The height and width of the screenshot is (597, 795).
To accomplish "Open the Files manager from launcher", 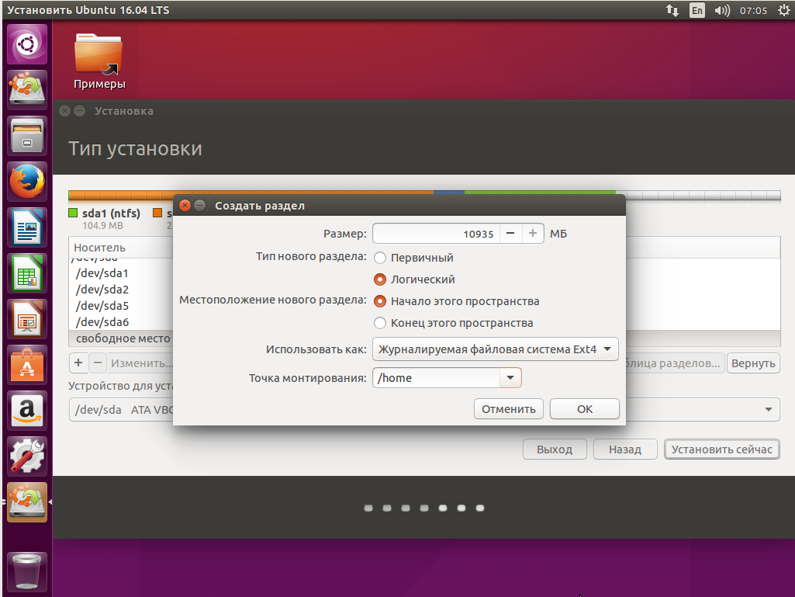I will (27, 136).
